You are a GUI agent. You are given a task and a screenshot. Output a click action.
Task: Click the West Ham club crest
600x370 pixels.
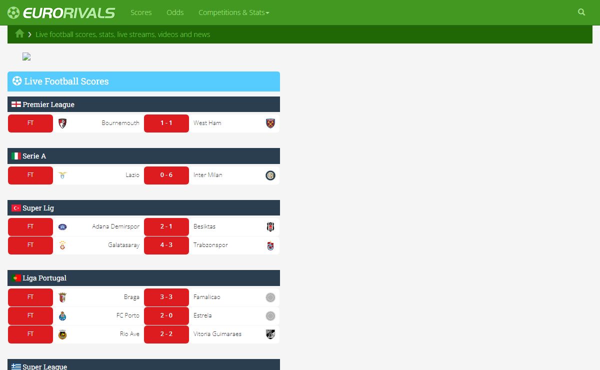[270, 123]
